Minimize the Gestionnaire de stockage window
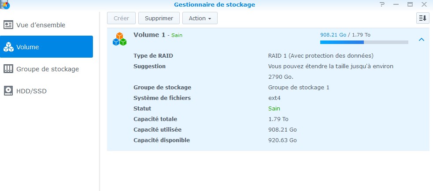The width and height of the screenshot is (433, 191). click(x=396, y=4)
